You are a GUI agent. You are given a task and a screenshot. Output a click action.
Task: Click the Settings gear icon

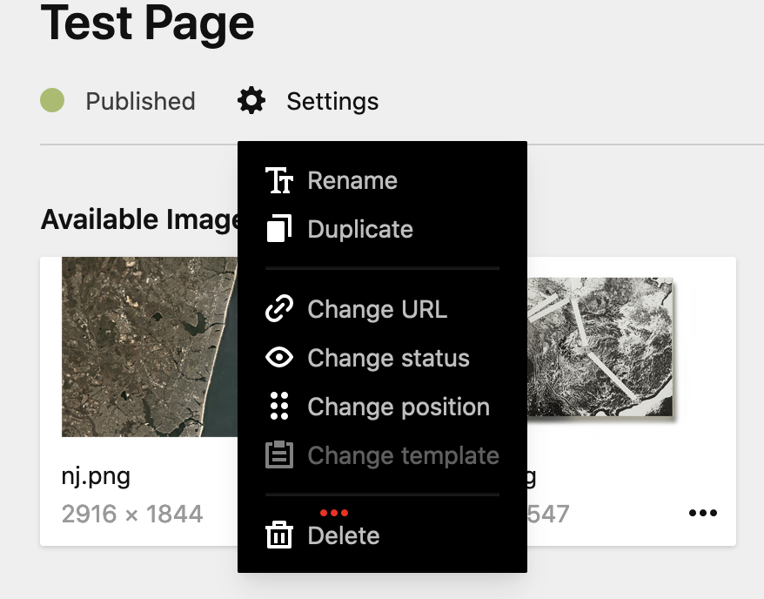pyautogui.click(x=250, y=100)
